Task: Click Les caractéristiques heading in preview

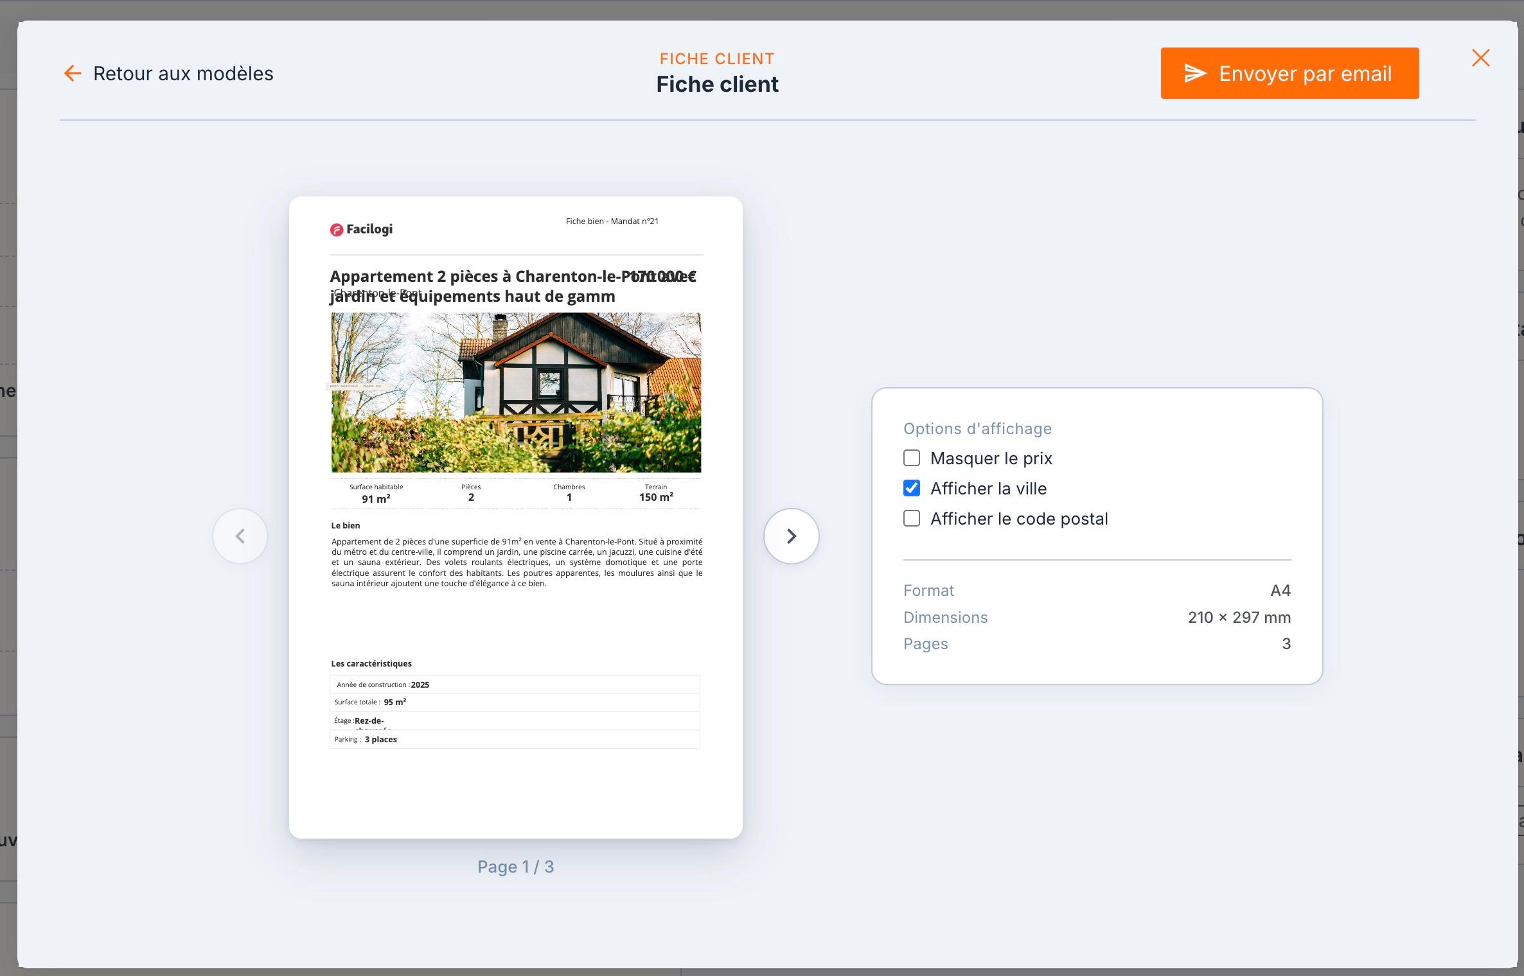Action: click(x=371, y=663)
